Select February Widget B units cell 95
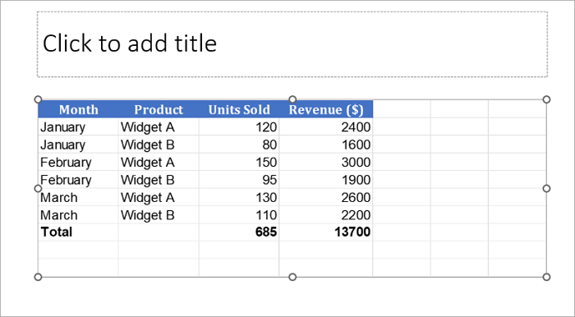 pyautogui.click(x=239, y=180)
